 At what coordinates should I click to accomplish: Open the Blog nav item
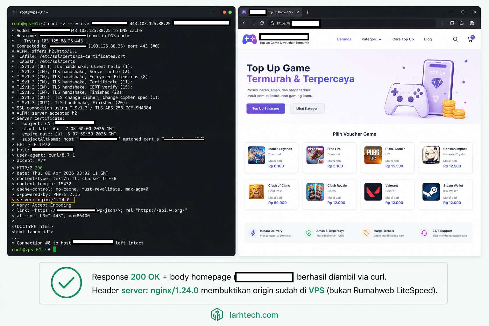[428, 39]
